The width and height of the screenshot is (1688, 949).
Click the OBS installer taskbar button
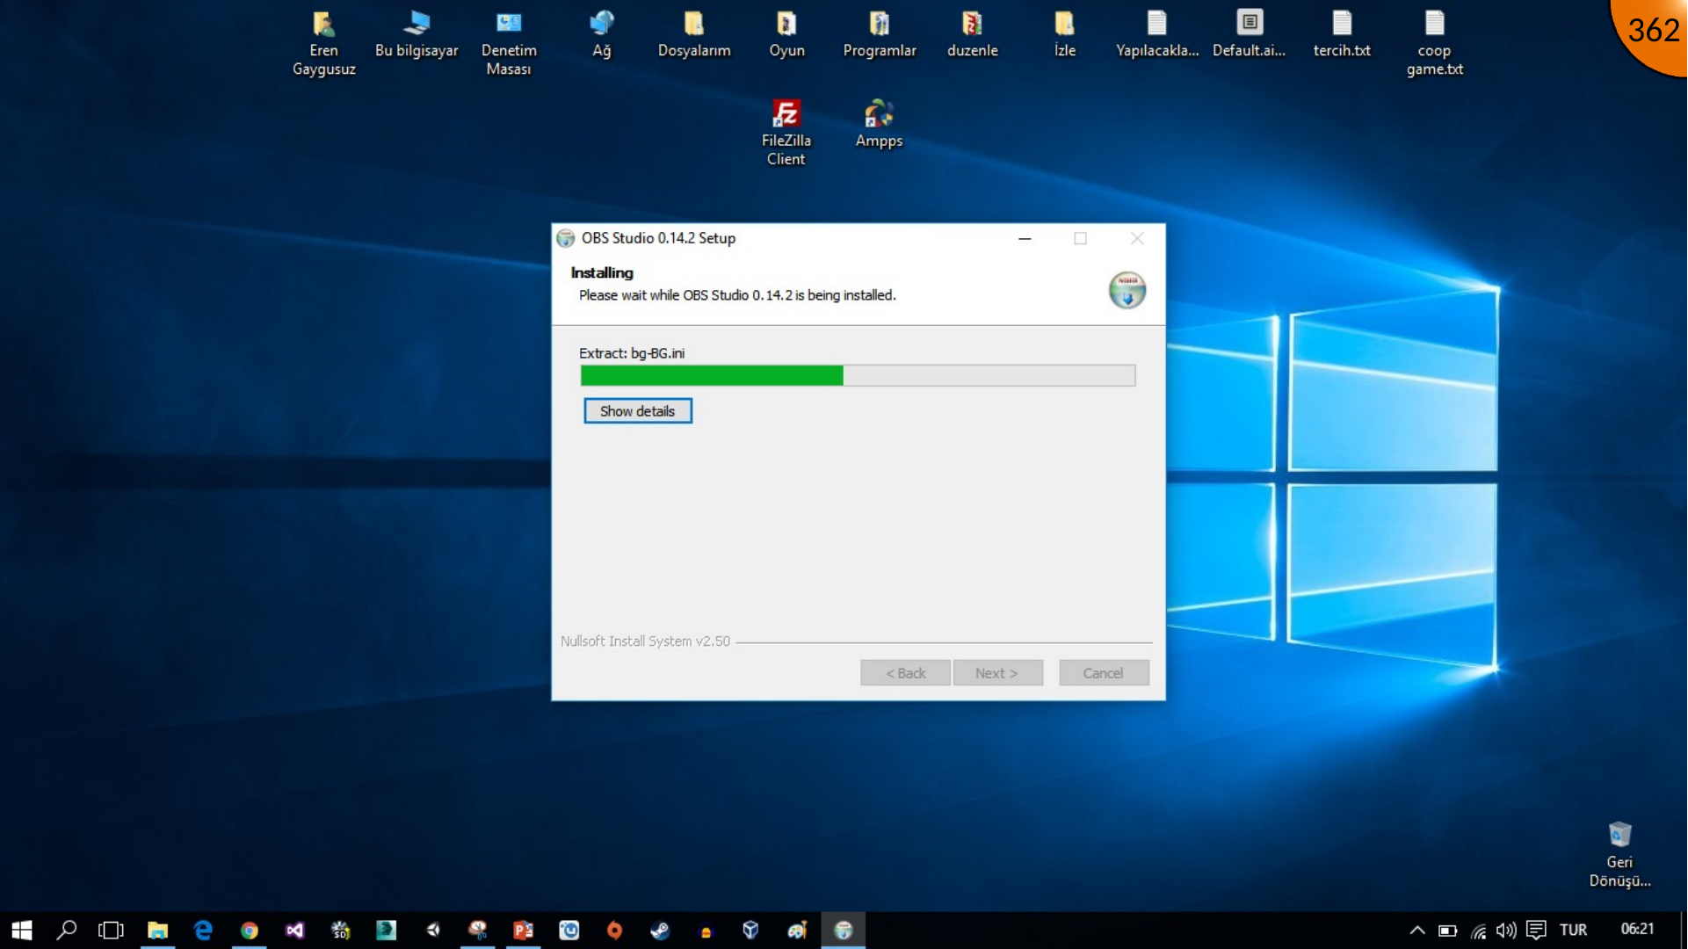tap(843, 930)
